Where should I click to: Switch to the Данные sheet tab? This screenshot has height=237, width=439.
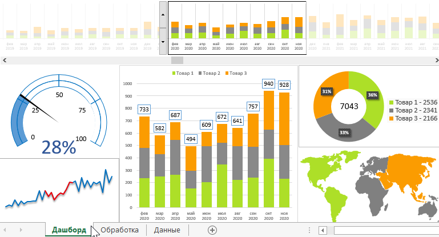167,230
